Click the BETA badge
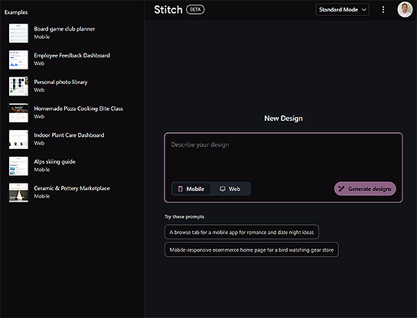 pos(195,10)
